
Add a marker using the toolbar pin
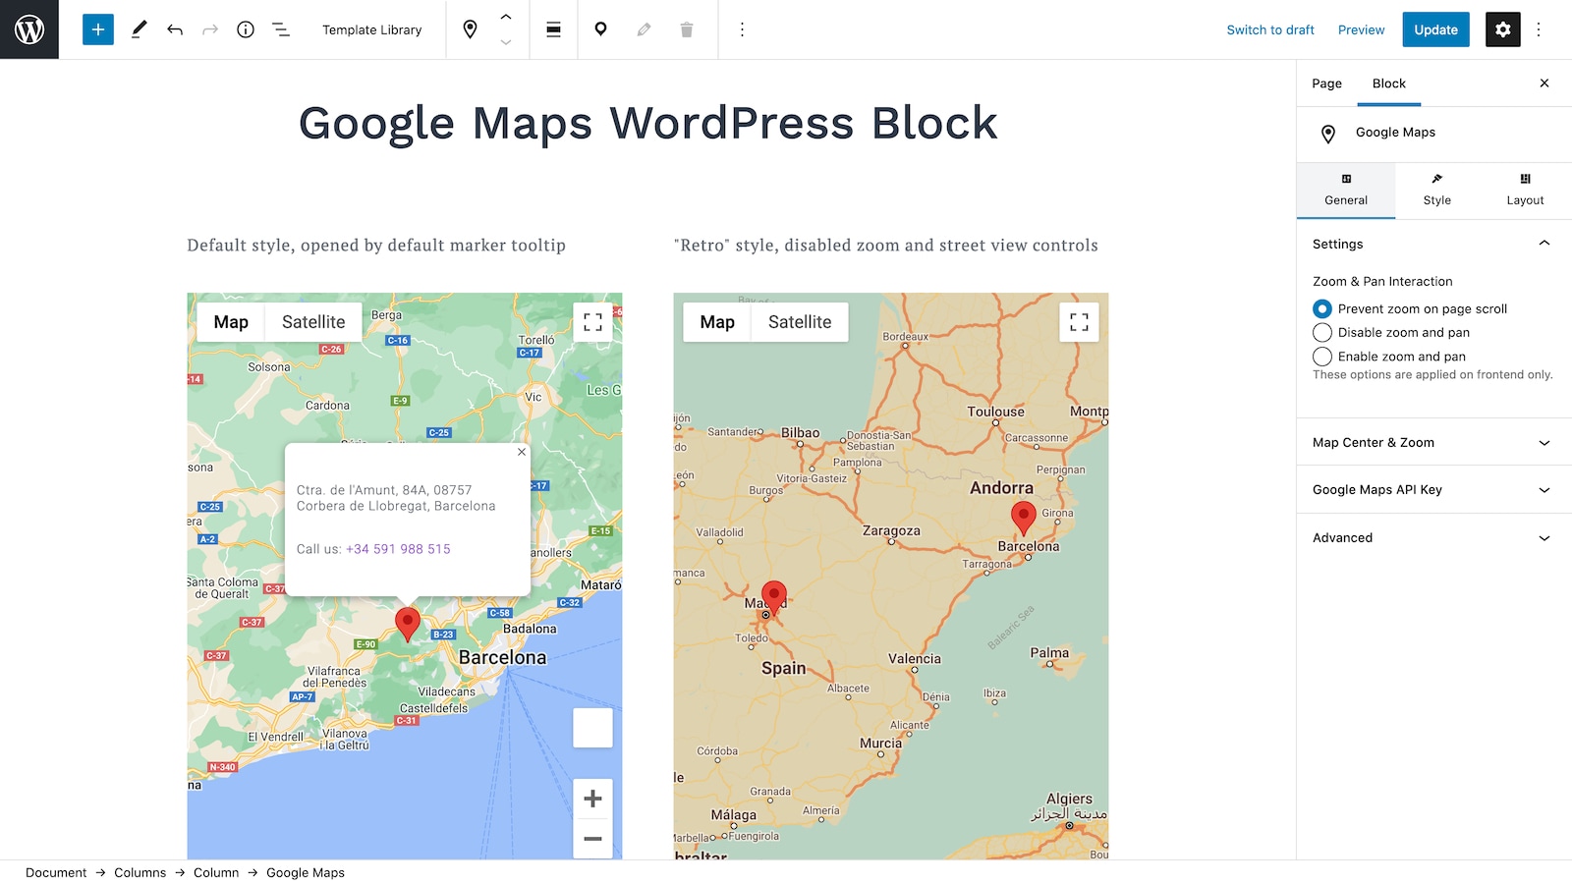[x=600, y=29]
